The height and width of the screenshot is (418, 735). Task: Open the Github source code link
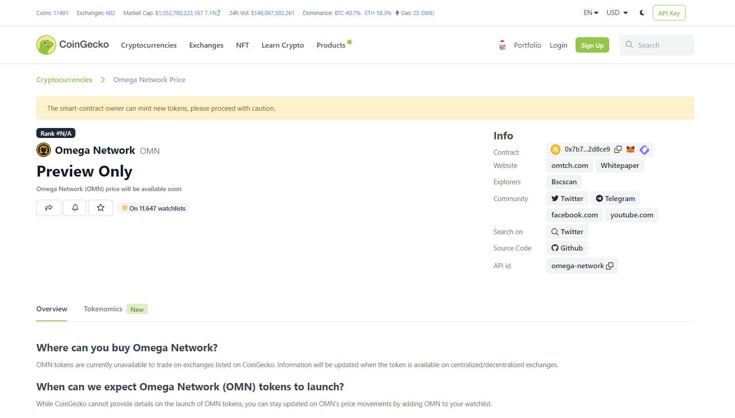[x=567, y=248]
